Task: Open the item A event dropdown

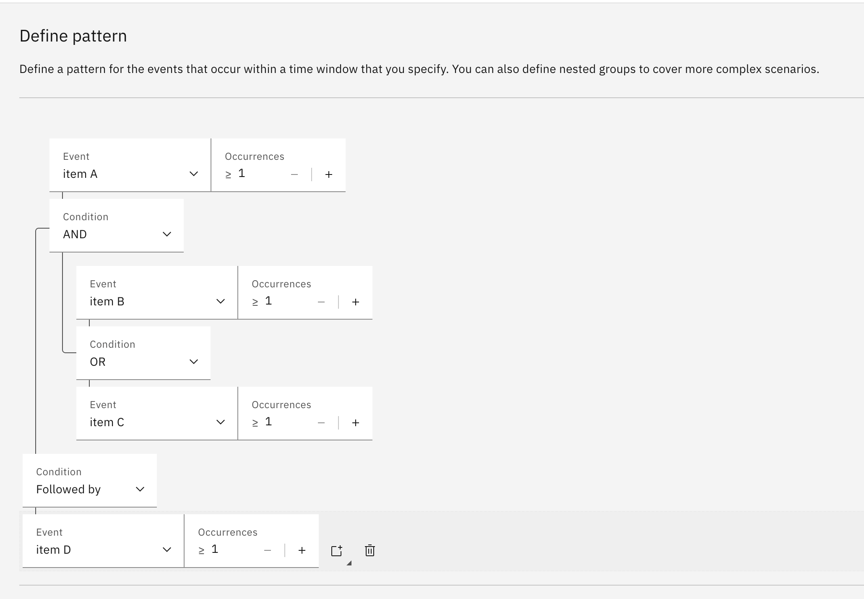Action: [x=130, y=174]
